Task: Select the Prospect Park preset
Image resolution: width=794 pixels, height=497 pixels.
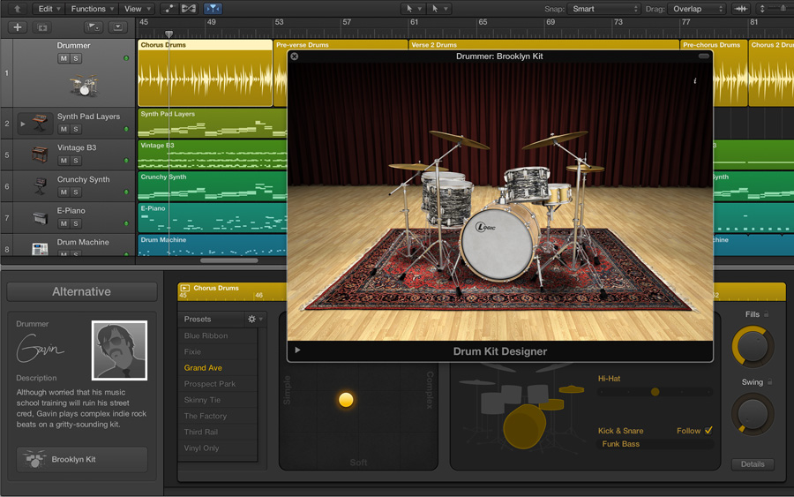Action: (210, 384)
